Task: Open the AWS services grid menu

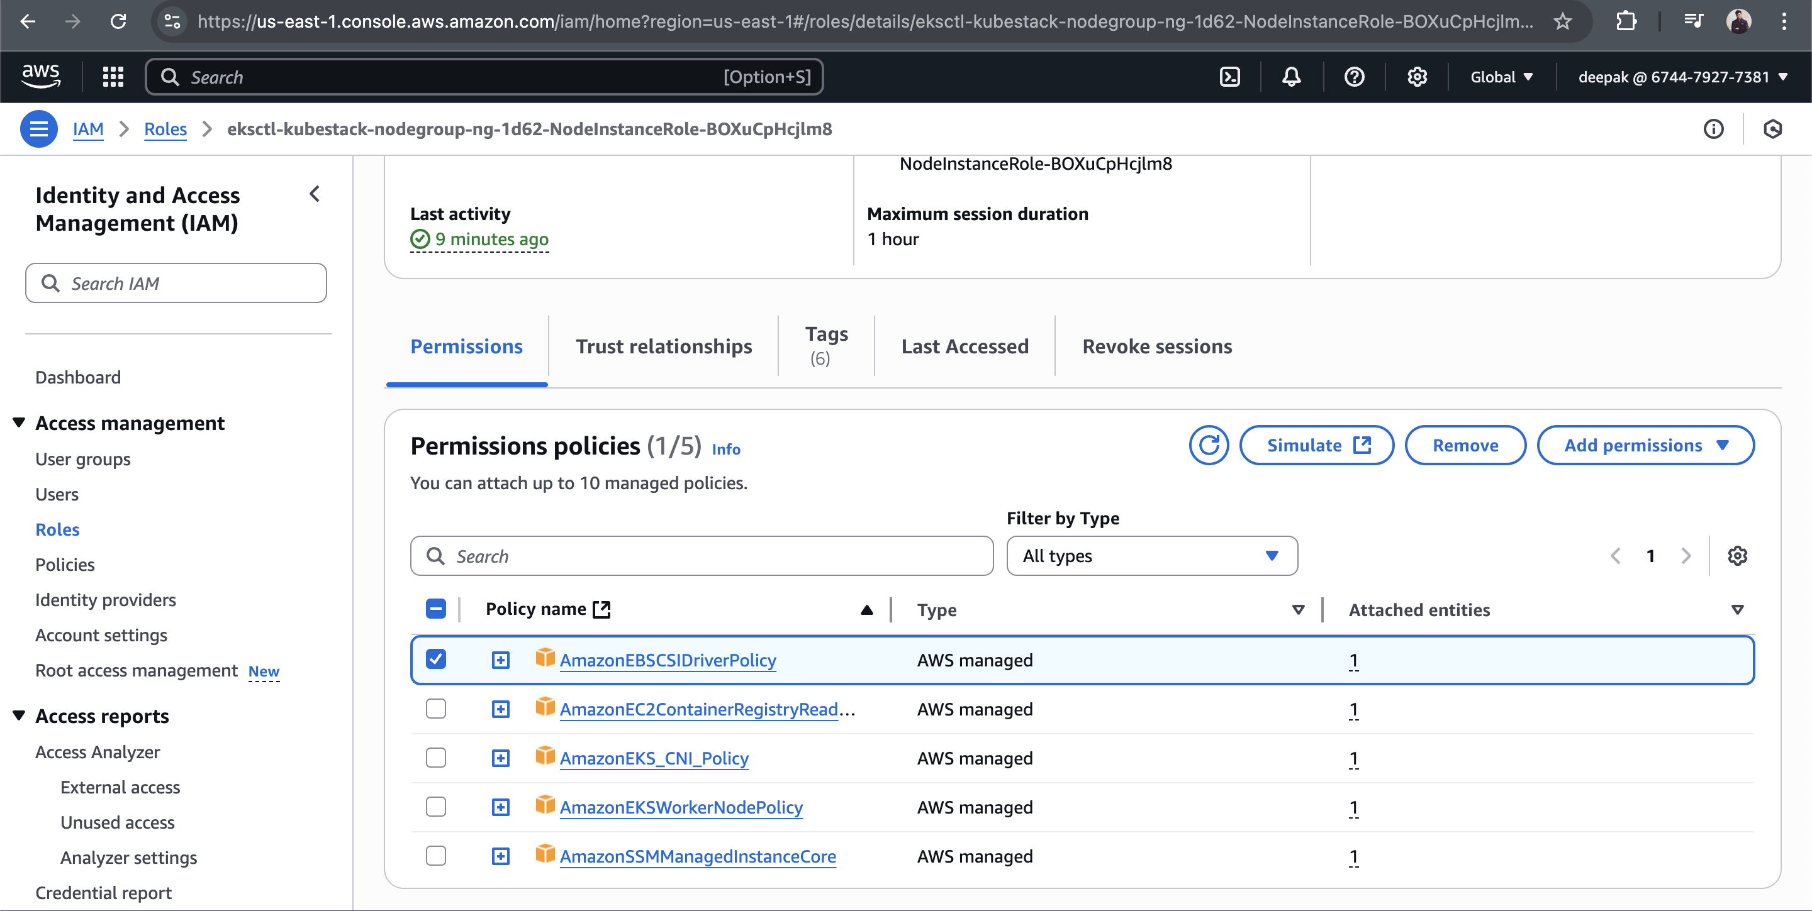Action: (x=113, y=77)
